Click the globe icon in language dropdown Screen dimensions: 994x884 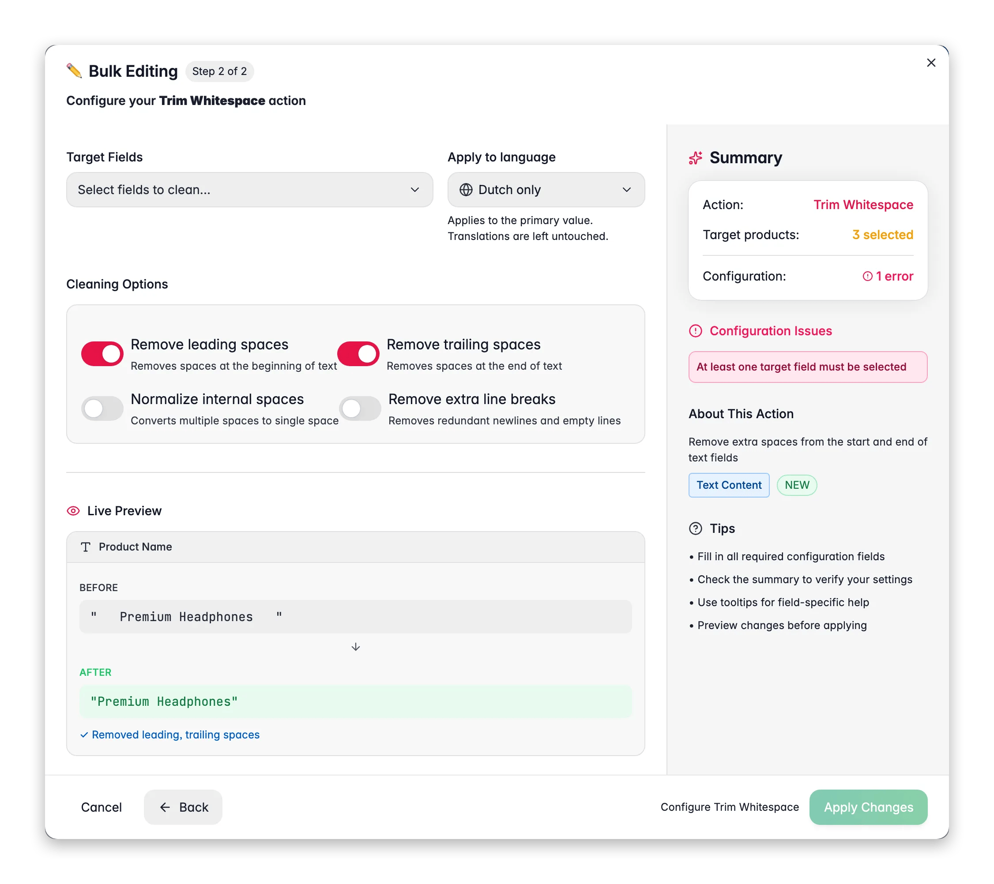pyautogui.click(x=466, y=190)
